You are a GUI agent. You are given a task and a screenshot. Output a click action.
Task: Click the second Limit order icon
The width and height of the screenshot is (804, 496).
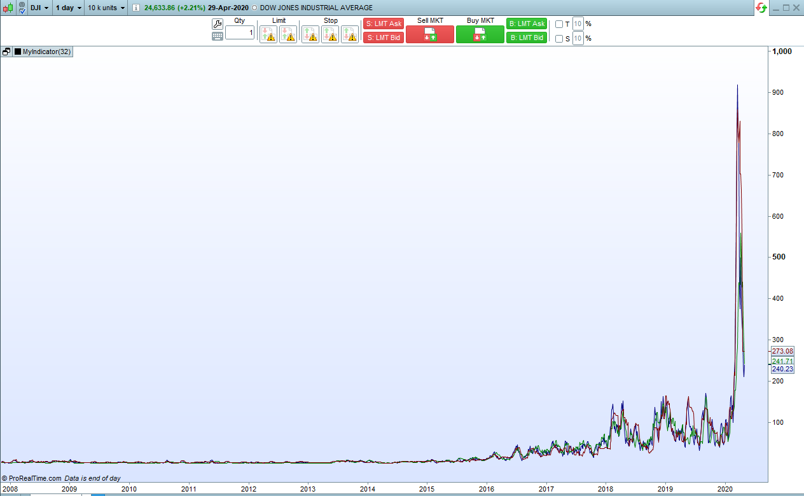(288, 34)
